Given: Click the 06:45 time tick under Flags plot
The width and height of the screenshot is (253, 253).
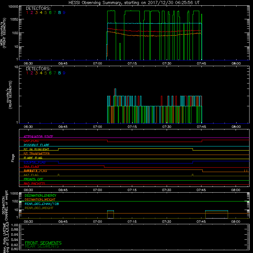Looking at the screenshot, I should click(63, 190).
